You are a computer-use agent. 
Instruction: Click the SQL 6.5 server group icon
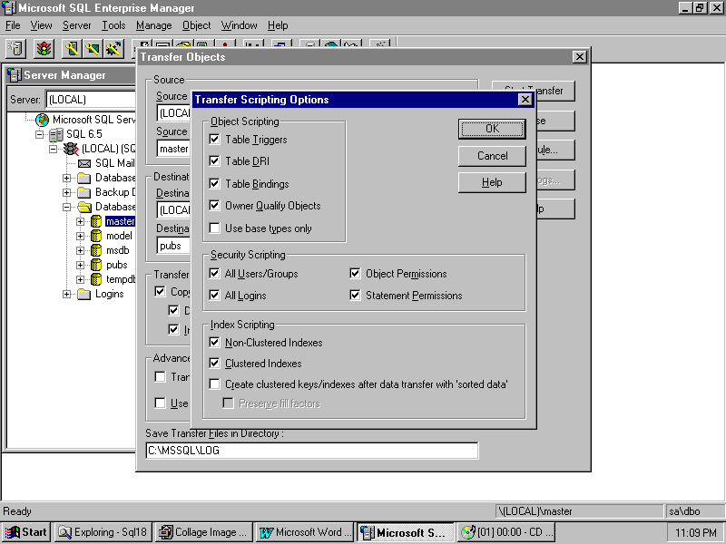(x=56, y=134)
